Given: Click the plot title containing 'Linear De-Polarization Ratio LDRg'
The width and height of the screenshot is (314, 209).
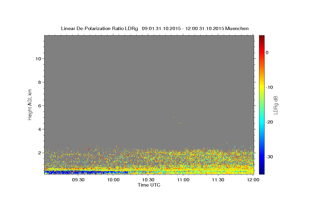Looking at the screenshot, I should click(x=155, y=28).
